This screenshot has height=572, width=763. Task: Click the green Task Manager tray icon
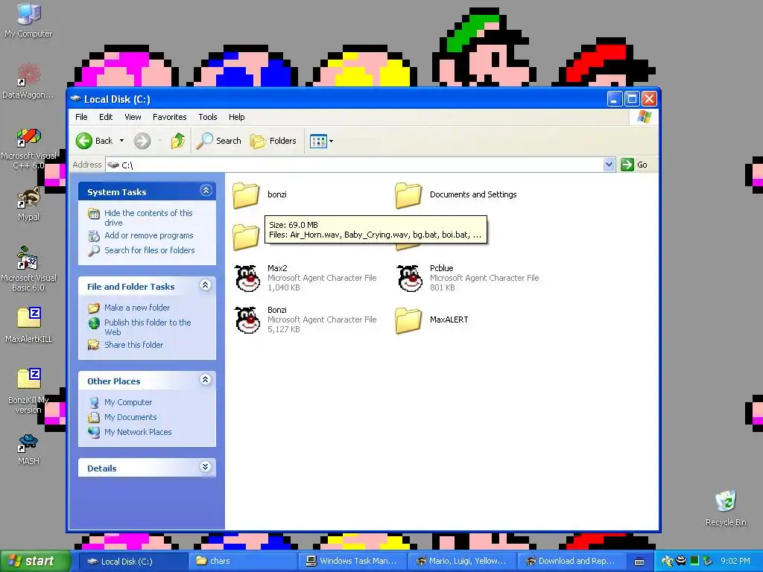tap(694, 561)
